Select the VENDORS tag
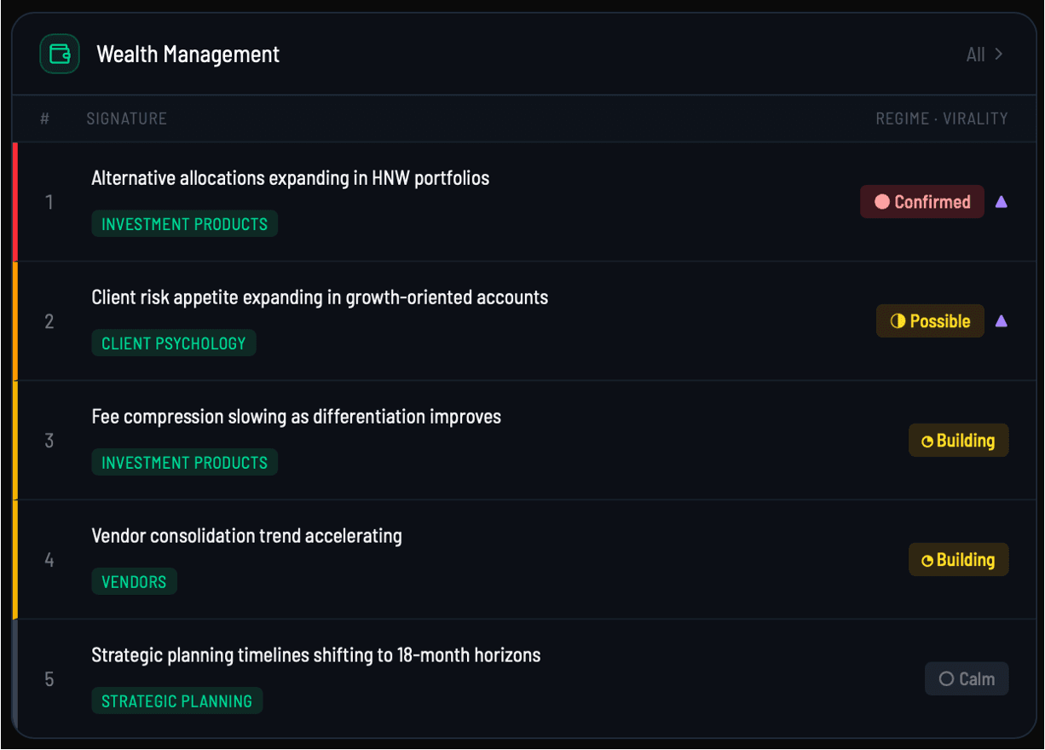The width and height of the screenshot is (1045, 750). click(134, 582)
